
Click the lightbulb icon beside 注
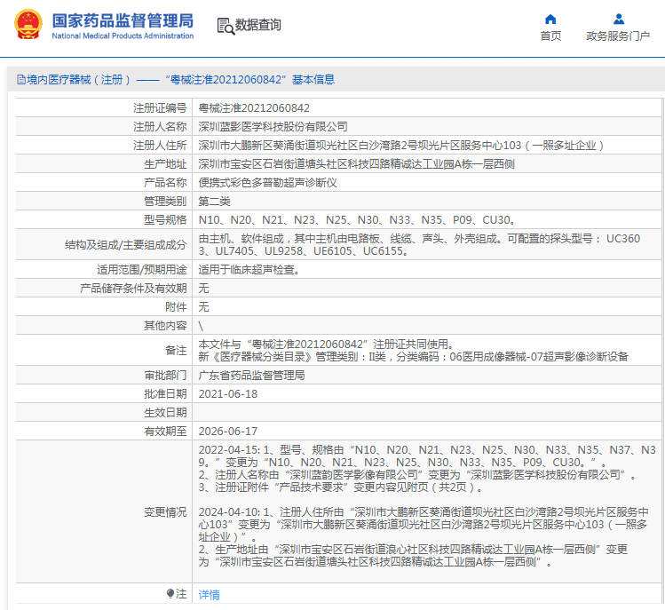coord(170,593)
